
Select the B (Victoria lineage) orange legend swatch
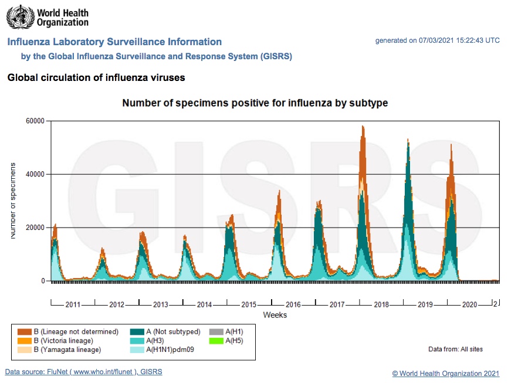25,341
